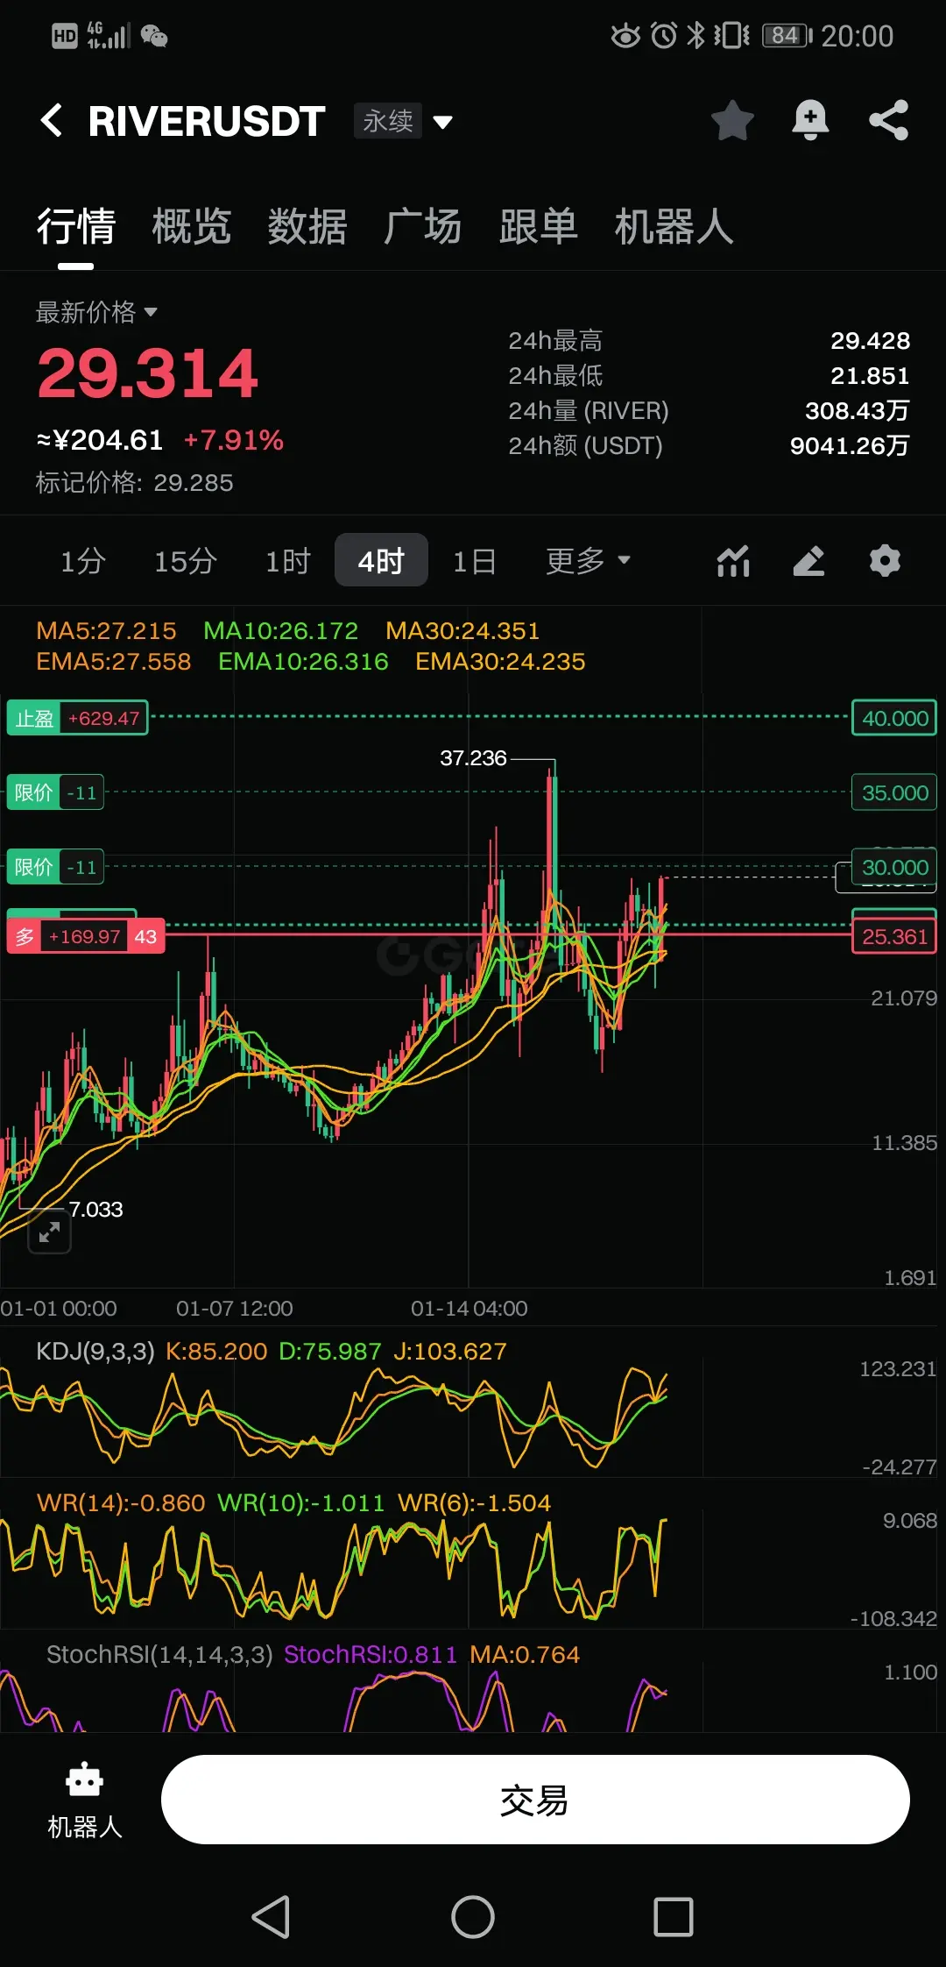This screenshot has height=1967, width=946.
Task: Tap the 标记价格: 29.285 text
Action: (134, 482)
